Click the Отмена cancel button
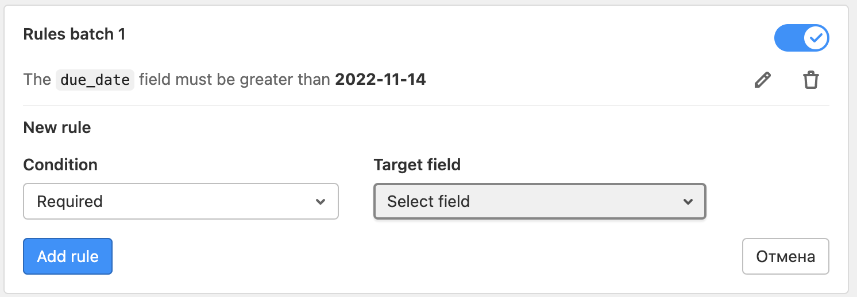 [785, 256]
